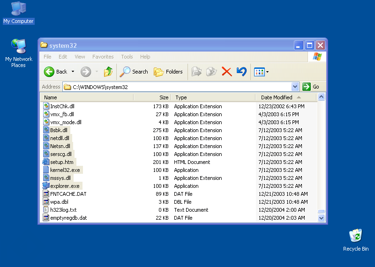Minimize the system32 window
The image size is (375, 267).
(299, 45)
